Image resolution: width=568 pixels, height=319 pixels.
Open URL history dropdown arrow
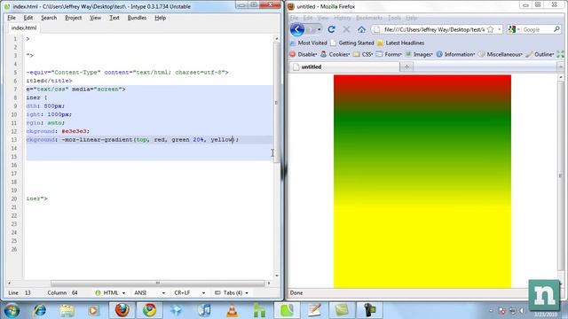pos(499,29)
